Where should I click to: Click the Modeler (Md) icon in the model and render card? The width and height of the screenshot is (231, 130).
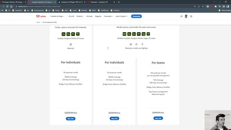click(x=124, y=34)
